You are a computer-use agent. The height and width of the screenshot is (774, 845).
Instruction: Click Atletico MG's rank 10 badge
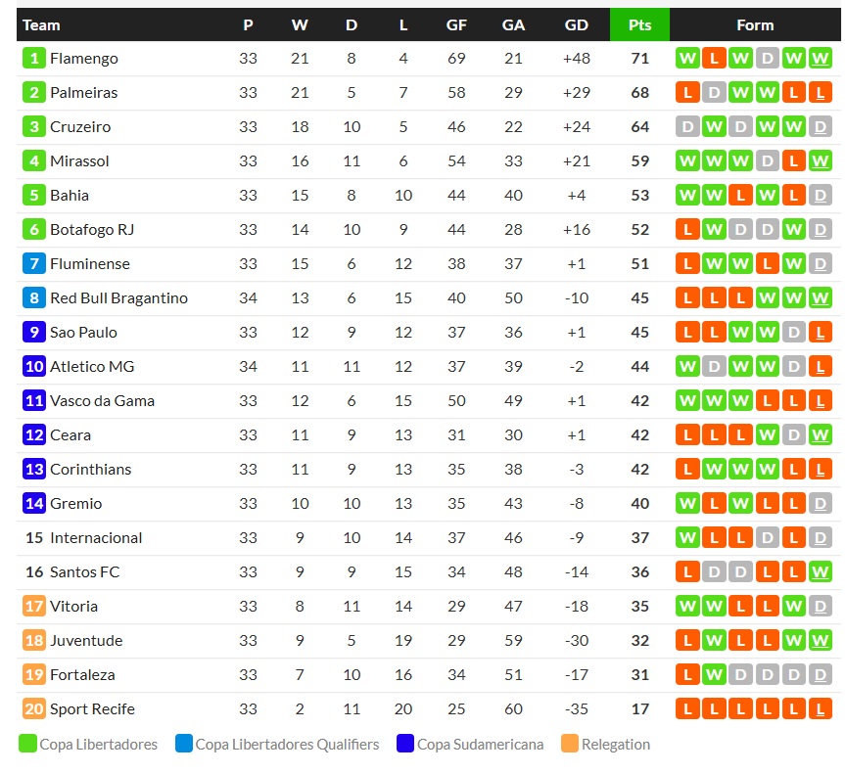click(34, 367)
